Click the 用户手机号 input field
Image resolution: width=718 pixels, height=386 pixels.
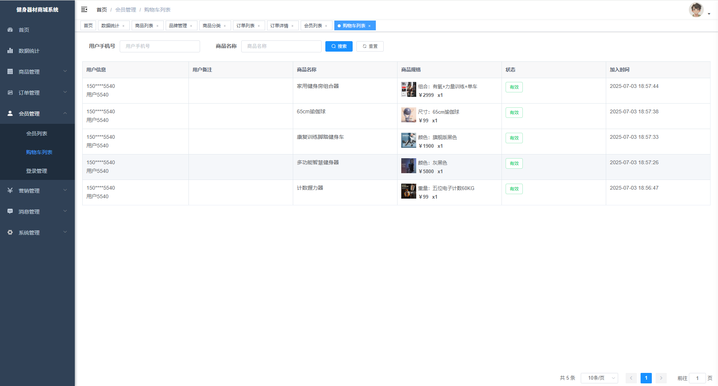(x=160, y=46)
